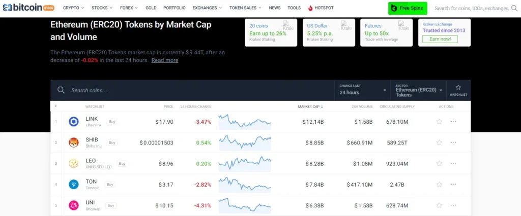This screenshot has width=521, height=216.
Task: Open the NEWS menu item
Action: tap(275, 8)
